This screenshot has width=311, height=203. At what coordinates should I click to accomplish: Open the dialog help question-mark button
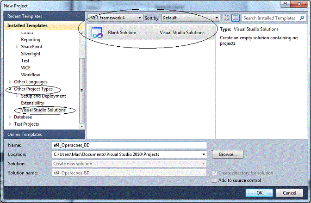click(285, 4)
